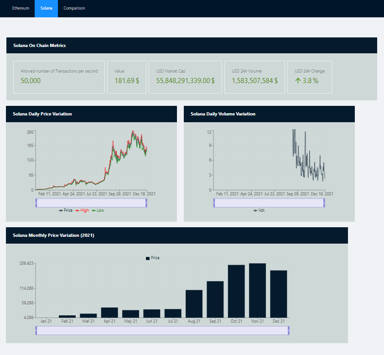Click the USD Market Cap label
This screenshot has width=384, height=355.
pyautogui.click(x=171, y=71)
